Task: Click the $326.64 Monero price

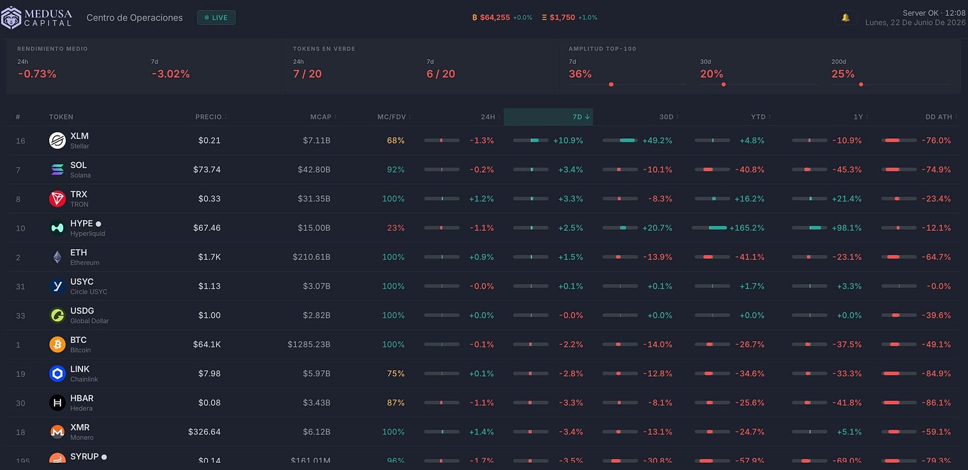Action: [204, 432]
